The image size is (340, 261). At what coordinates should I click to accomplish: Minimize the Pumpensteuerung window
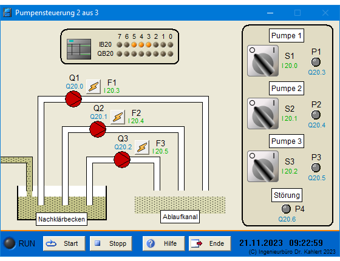(270, 13)
